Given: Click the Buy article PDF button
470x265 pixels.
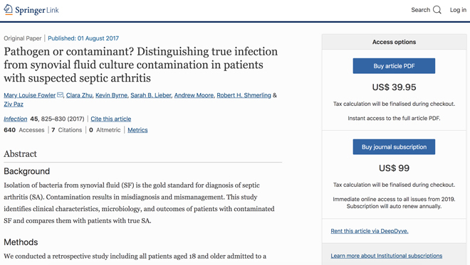Looking at the screenshot, I should coord(394,66).
